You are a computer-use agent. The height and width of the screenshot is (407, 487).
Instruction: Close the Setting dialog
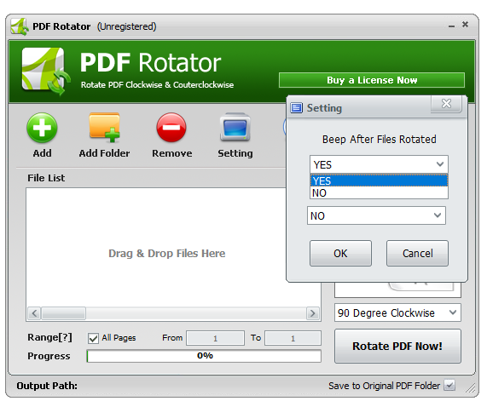pyautogui.click(x=446, y=104)
